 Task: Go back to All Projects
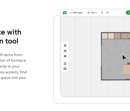76,13
